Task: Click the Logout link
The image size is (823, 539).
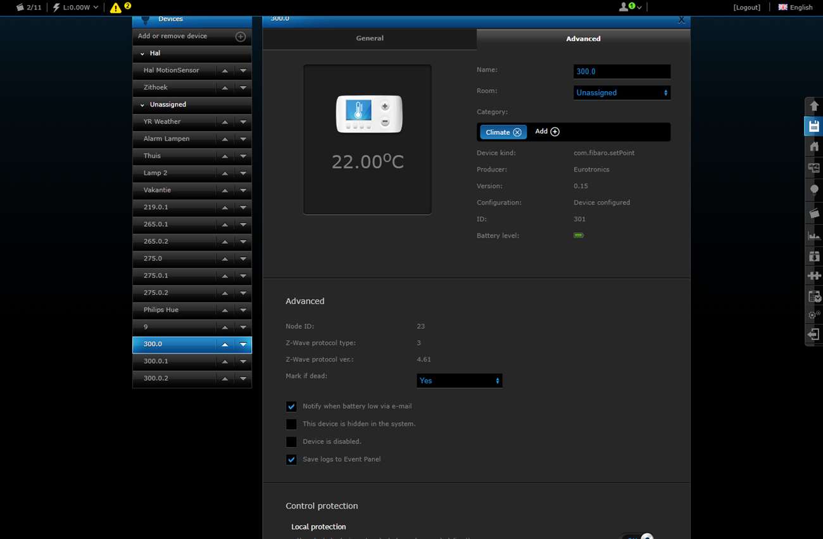Action: 746,8
